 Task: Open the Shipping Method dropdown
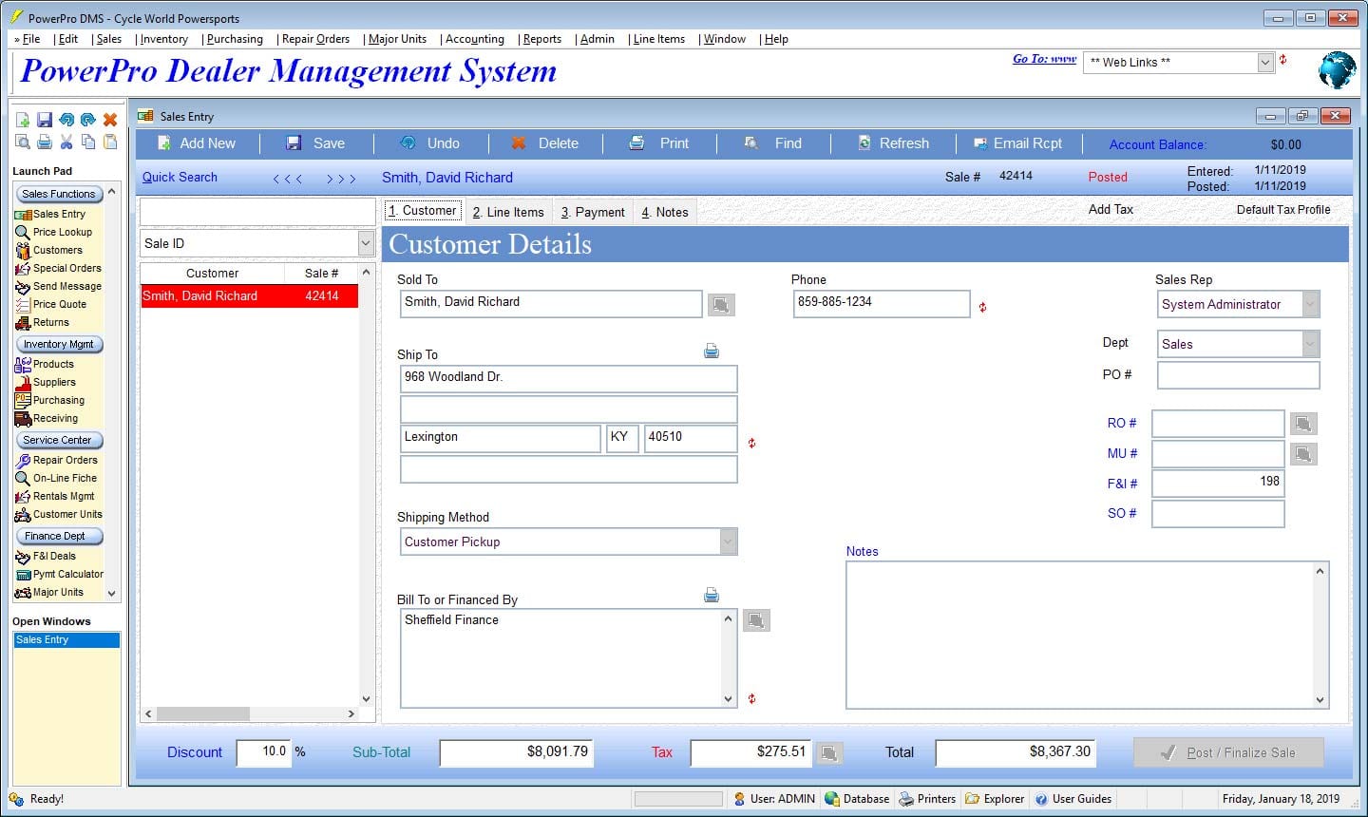point(729,541)
